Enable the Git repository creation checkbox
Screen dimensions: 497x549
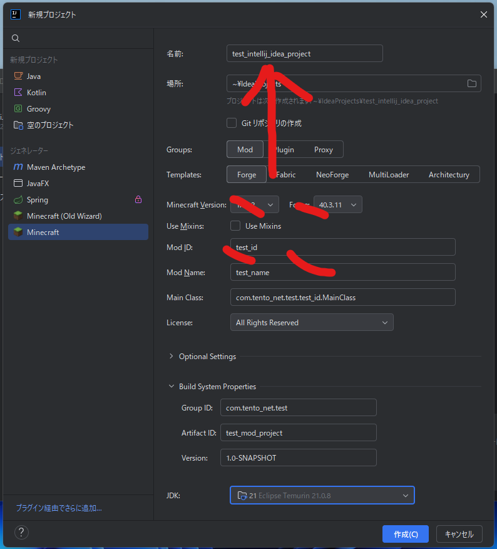point(232,123)
